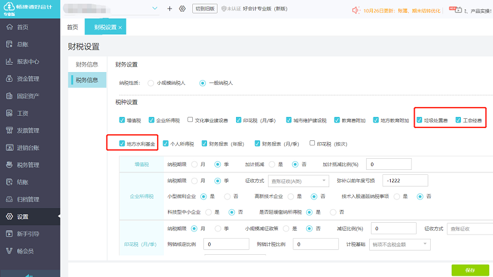Open 报表中心 chart icon in sidebar
Viewport: 493px width, 277px height.
(x=9, y=62)
